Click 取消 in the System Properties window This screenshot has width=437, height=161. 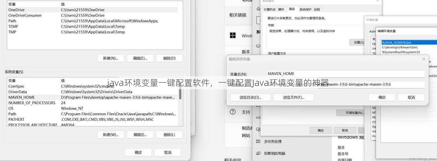tap(345, 130)
